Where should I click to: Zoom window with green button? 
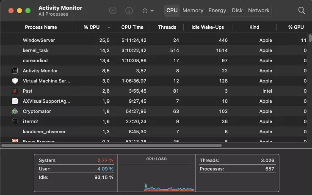tap(28, 11)
